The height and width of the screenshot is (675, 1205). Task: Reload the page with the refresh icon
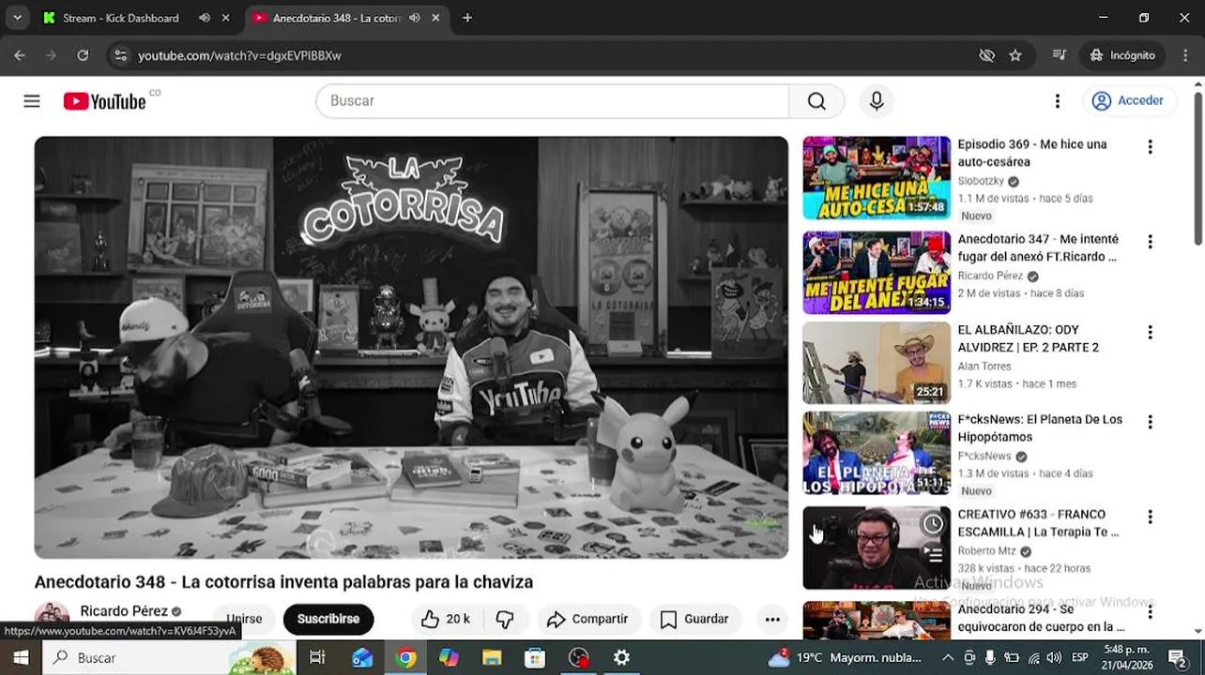(83, 55)
